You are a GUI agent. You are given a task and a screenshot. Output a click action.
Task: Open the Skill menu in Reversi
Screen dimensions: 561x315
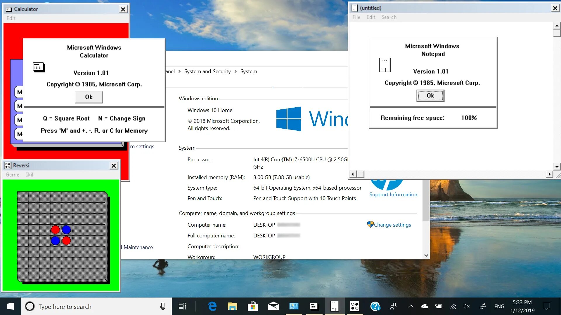[30, 175]
